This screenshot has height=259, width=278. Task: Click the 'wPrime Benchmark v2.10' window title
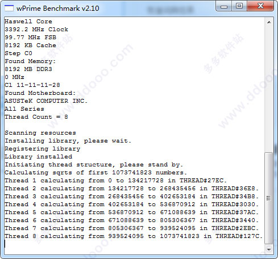[58, 9]
